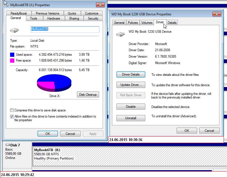227x178 pixels.
Task: Open General tab in WD My Book Device Properties
Action: [119, 23]
